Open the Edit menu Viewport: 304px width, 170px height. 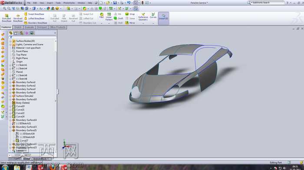[x=35, y=3]
